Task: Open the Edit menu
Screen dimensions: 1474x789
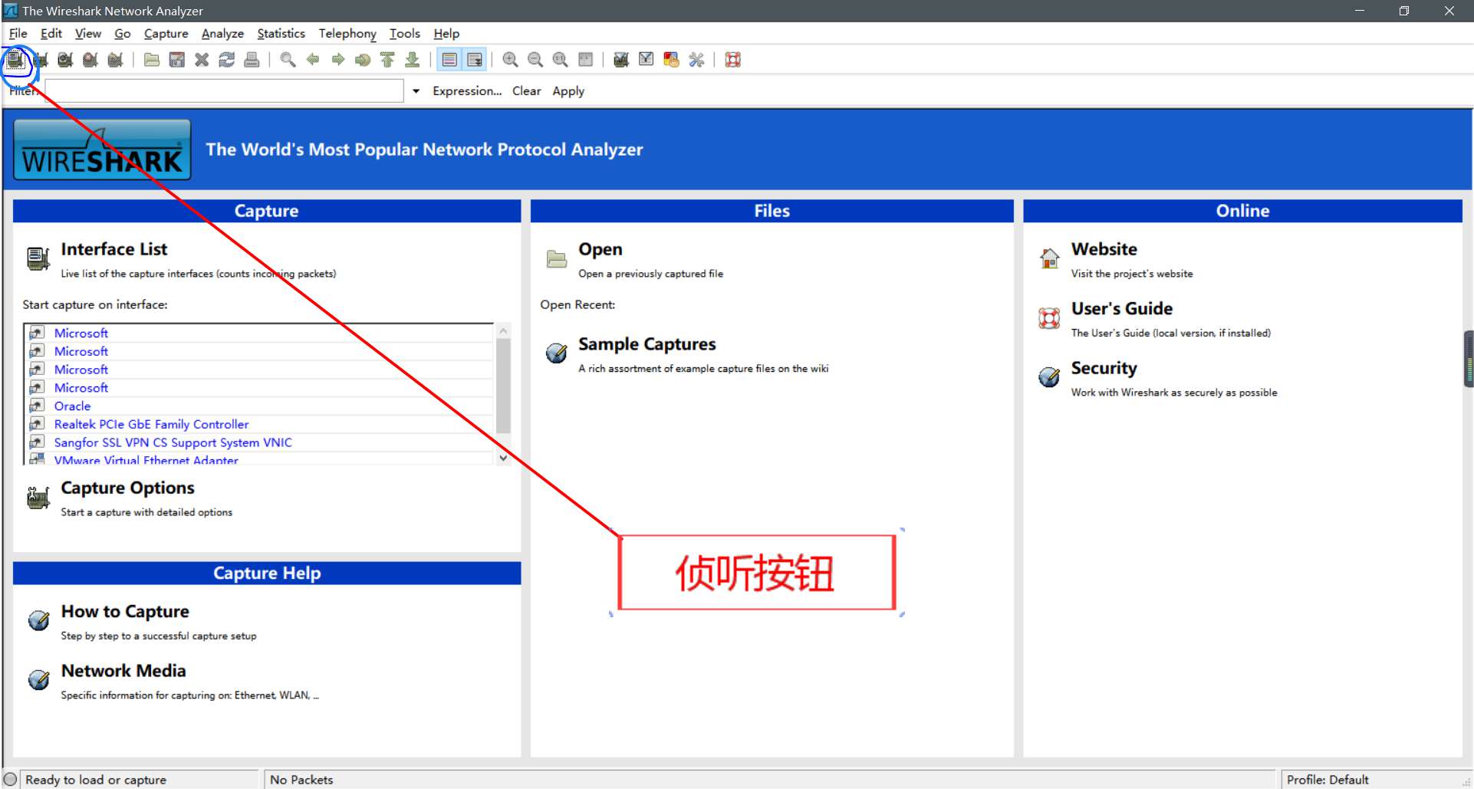Action: coord(51,34)
